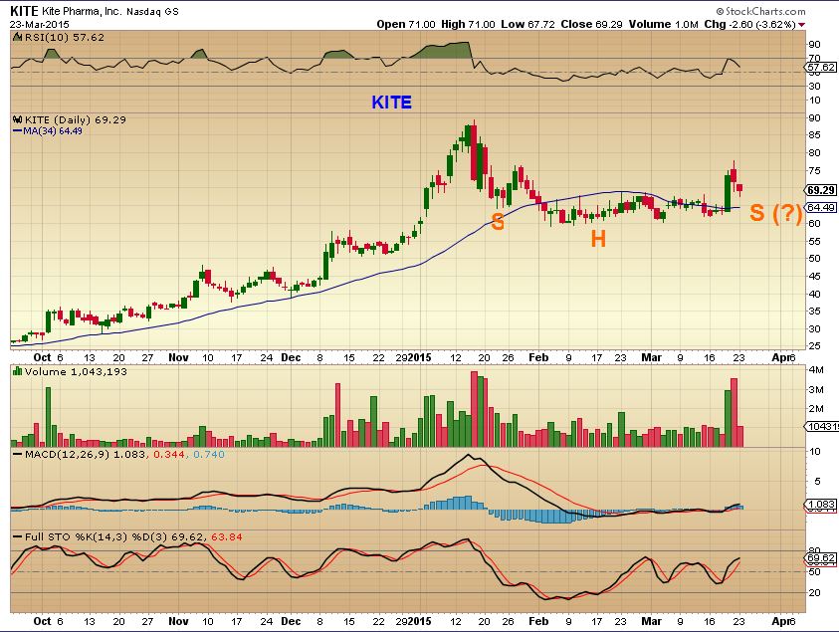This screenshot has height=632, width=839.
Task: Click the boxed 69.62 stochastic axis marker
Action: (x=821, y=558)
